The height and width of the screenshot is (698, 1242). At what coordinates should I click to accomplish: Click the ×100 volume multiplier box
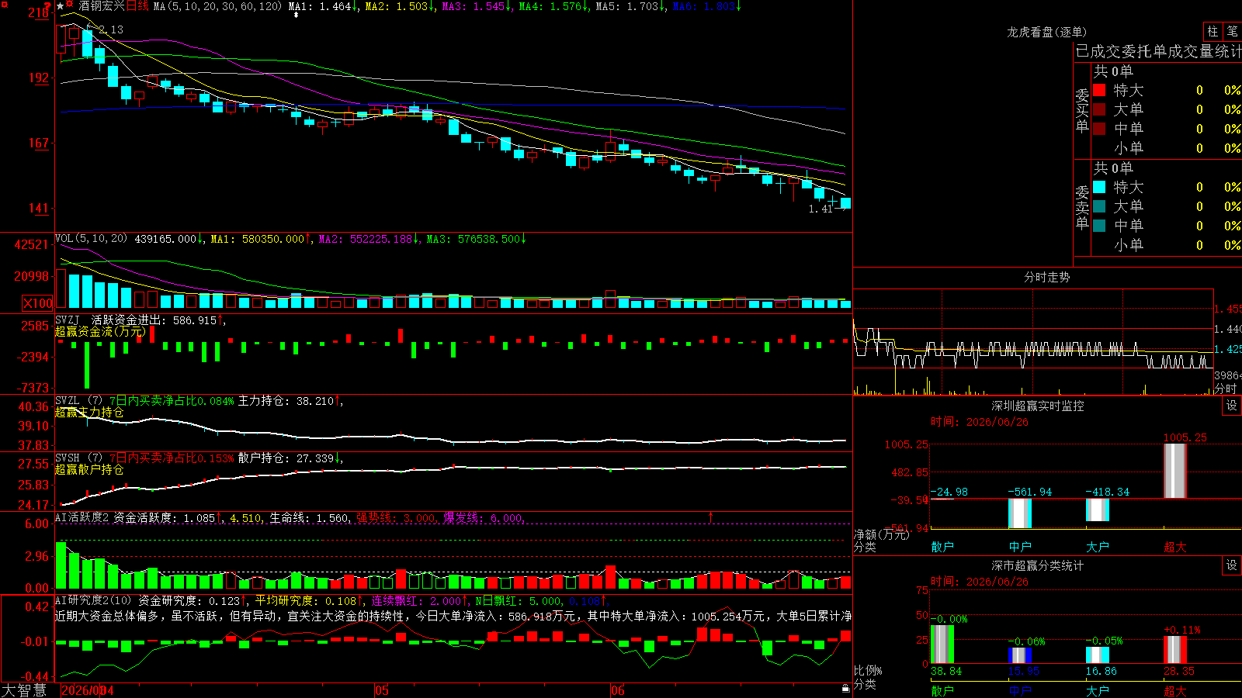(x=37, y=303)
